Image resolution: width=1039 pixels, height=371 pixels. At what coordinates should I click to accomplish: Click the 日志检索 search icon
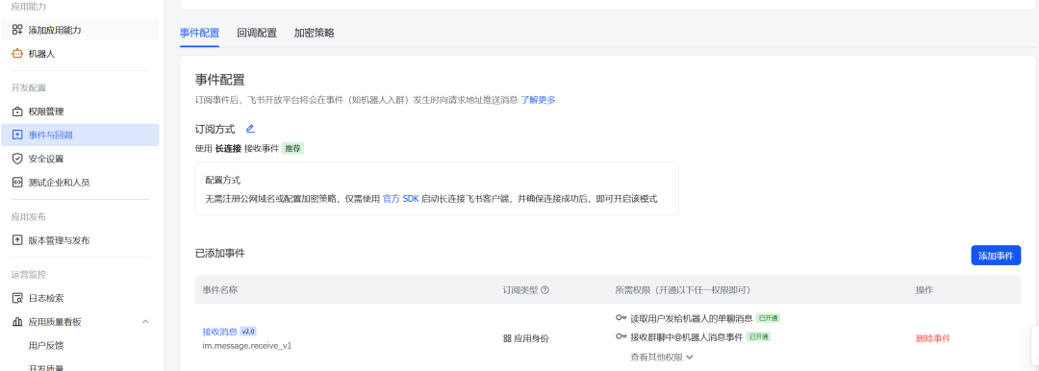tap(17, 298)
